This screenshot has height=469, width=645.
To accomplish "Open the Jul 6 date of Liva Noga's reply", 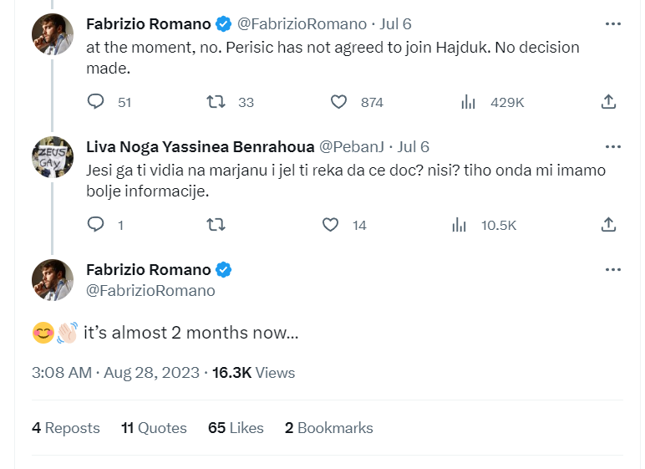I will [414, 147].
